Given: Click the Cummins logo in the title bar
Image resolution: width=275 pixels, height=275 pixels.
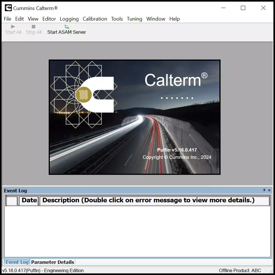Looking at the screenshot, I should tap(8, 8).
